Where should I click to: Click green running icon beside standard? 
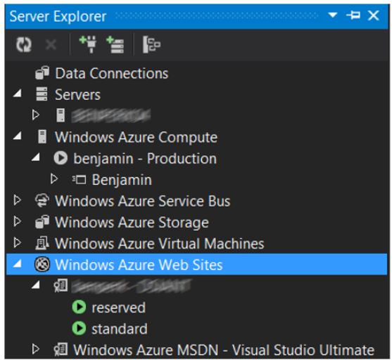coord(79,328)
